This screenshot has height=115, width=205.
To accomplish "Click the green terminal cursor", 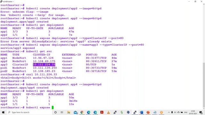I will point(53,107).
